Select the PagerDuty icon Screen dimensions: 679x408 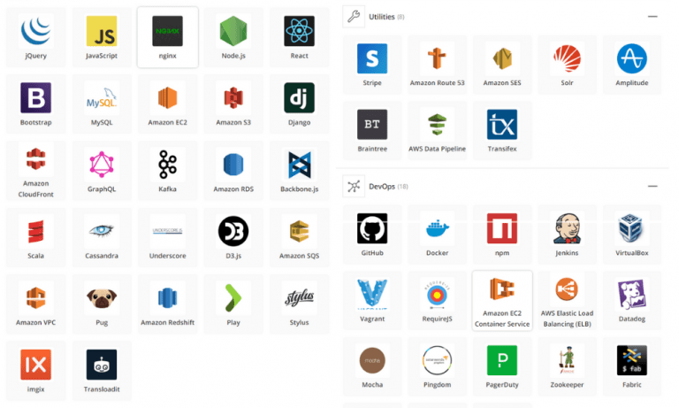(x=502, y=360)
